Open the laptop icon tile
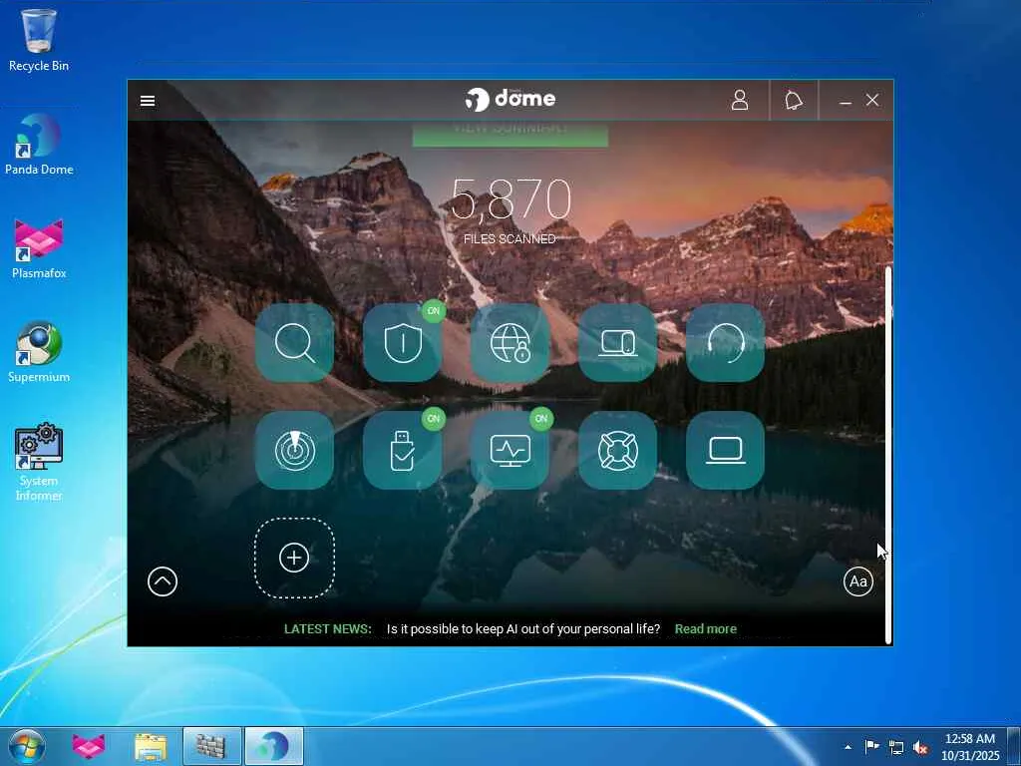Image resolution: width=1021 pixels, height=766 pixels. [x=726, y=450]
